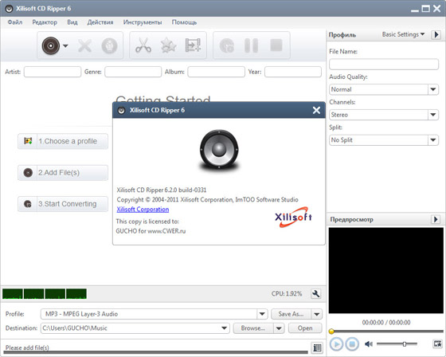Open the Audio Quality Normal dropdown

pos(433,89)
